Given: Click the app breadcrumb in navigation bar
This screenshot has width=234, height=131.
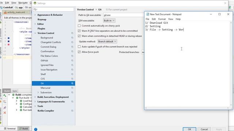Looking at the screenshot, I should coord(19,7).
